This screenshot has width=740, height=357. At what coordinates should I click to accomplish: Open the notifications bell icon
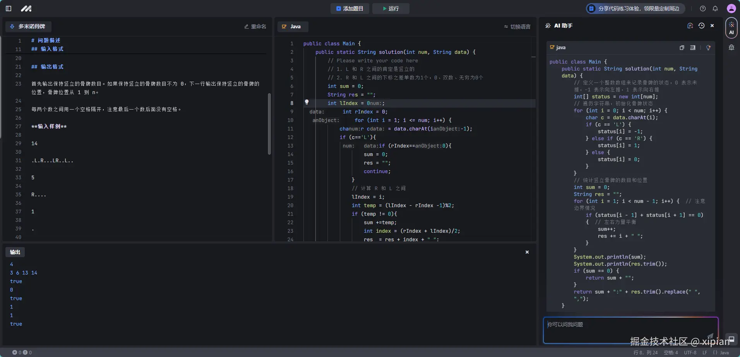pyautogui.click(x=715, y=9)
